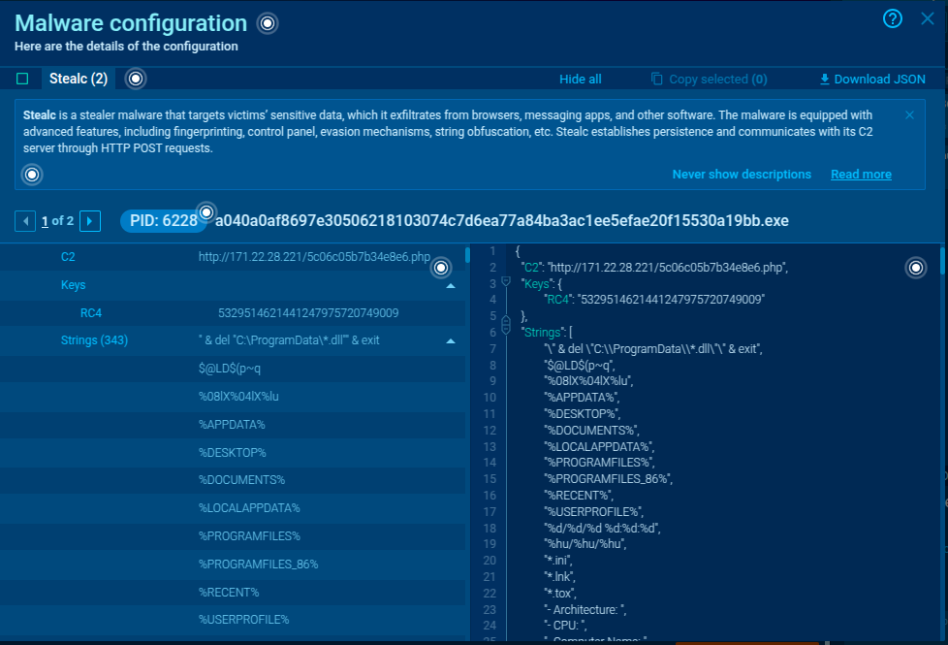The width and height of the screenshot is (948, 645).
Task: Go to next configuration arrow
Action: click(90, 221)
